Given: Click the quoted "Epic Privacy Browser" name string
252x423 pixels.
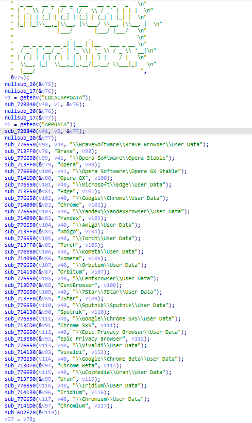Looking at the screenshot, I should (x=91, y=339).
